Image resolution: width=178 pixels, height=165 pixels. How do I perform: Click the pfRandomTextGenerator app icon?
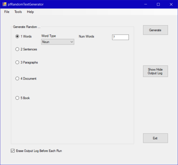click(x=4, y=4)
